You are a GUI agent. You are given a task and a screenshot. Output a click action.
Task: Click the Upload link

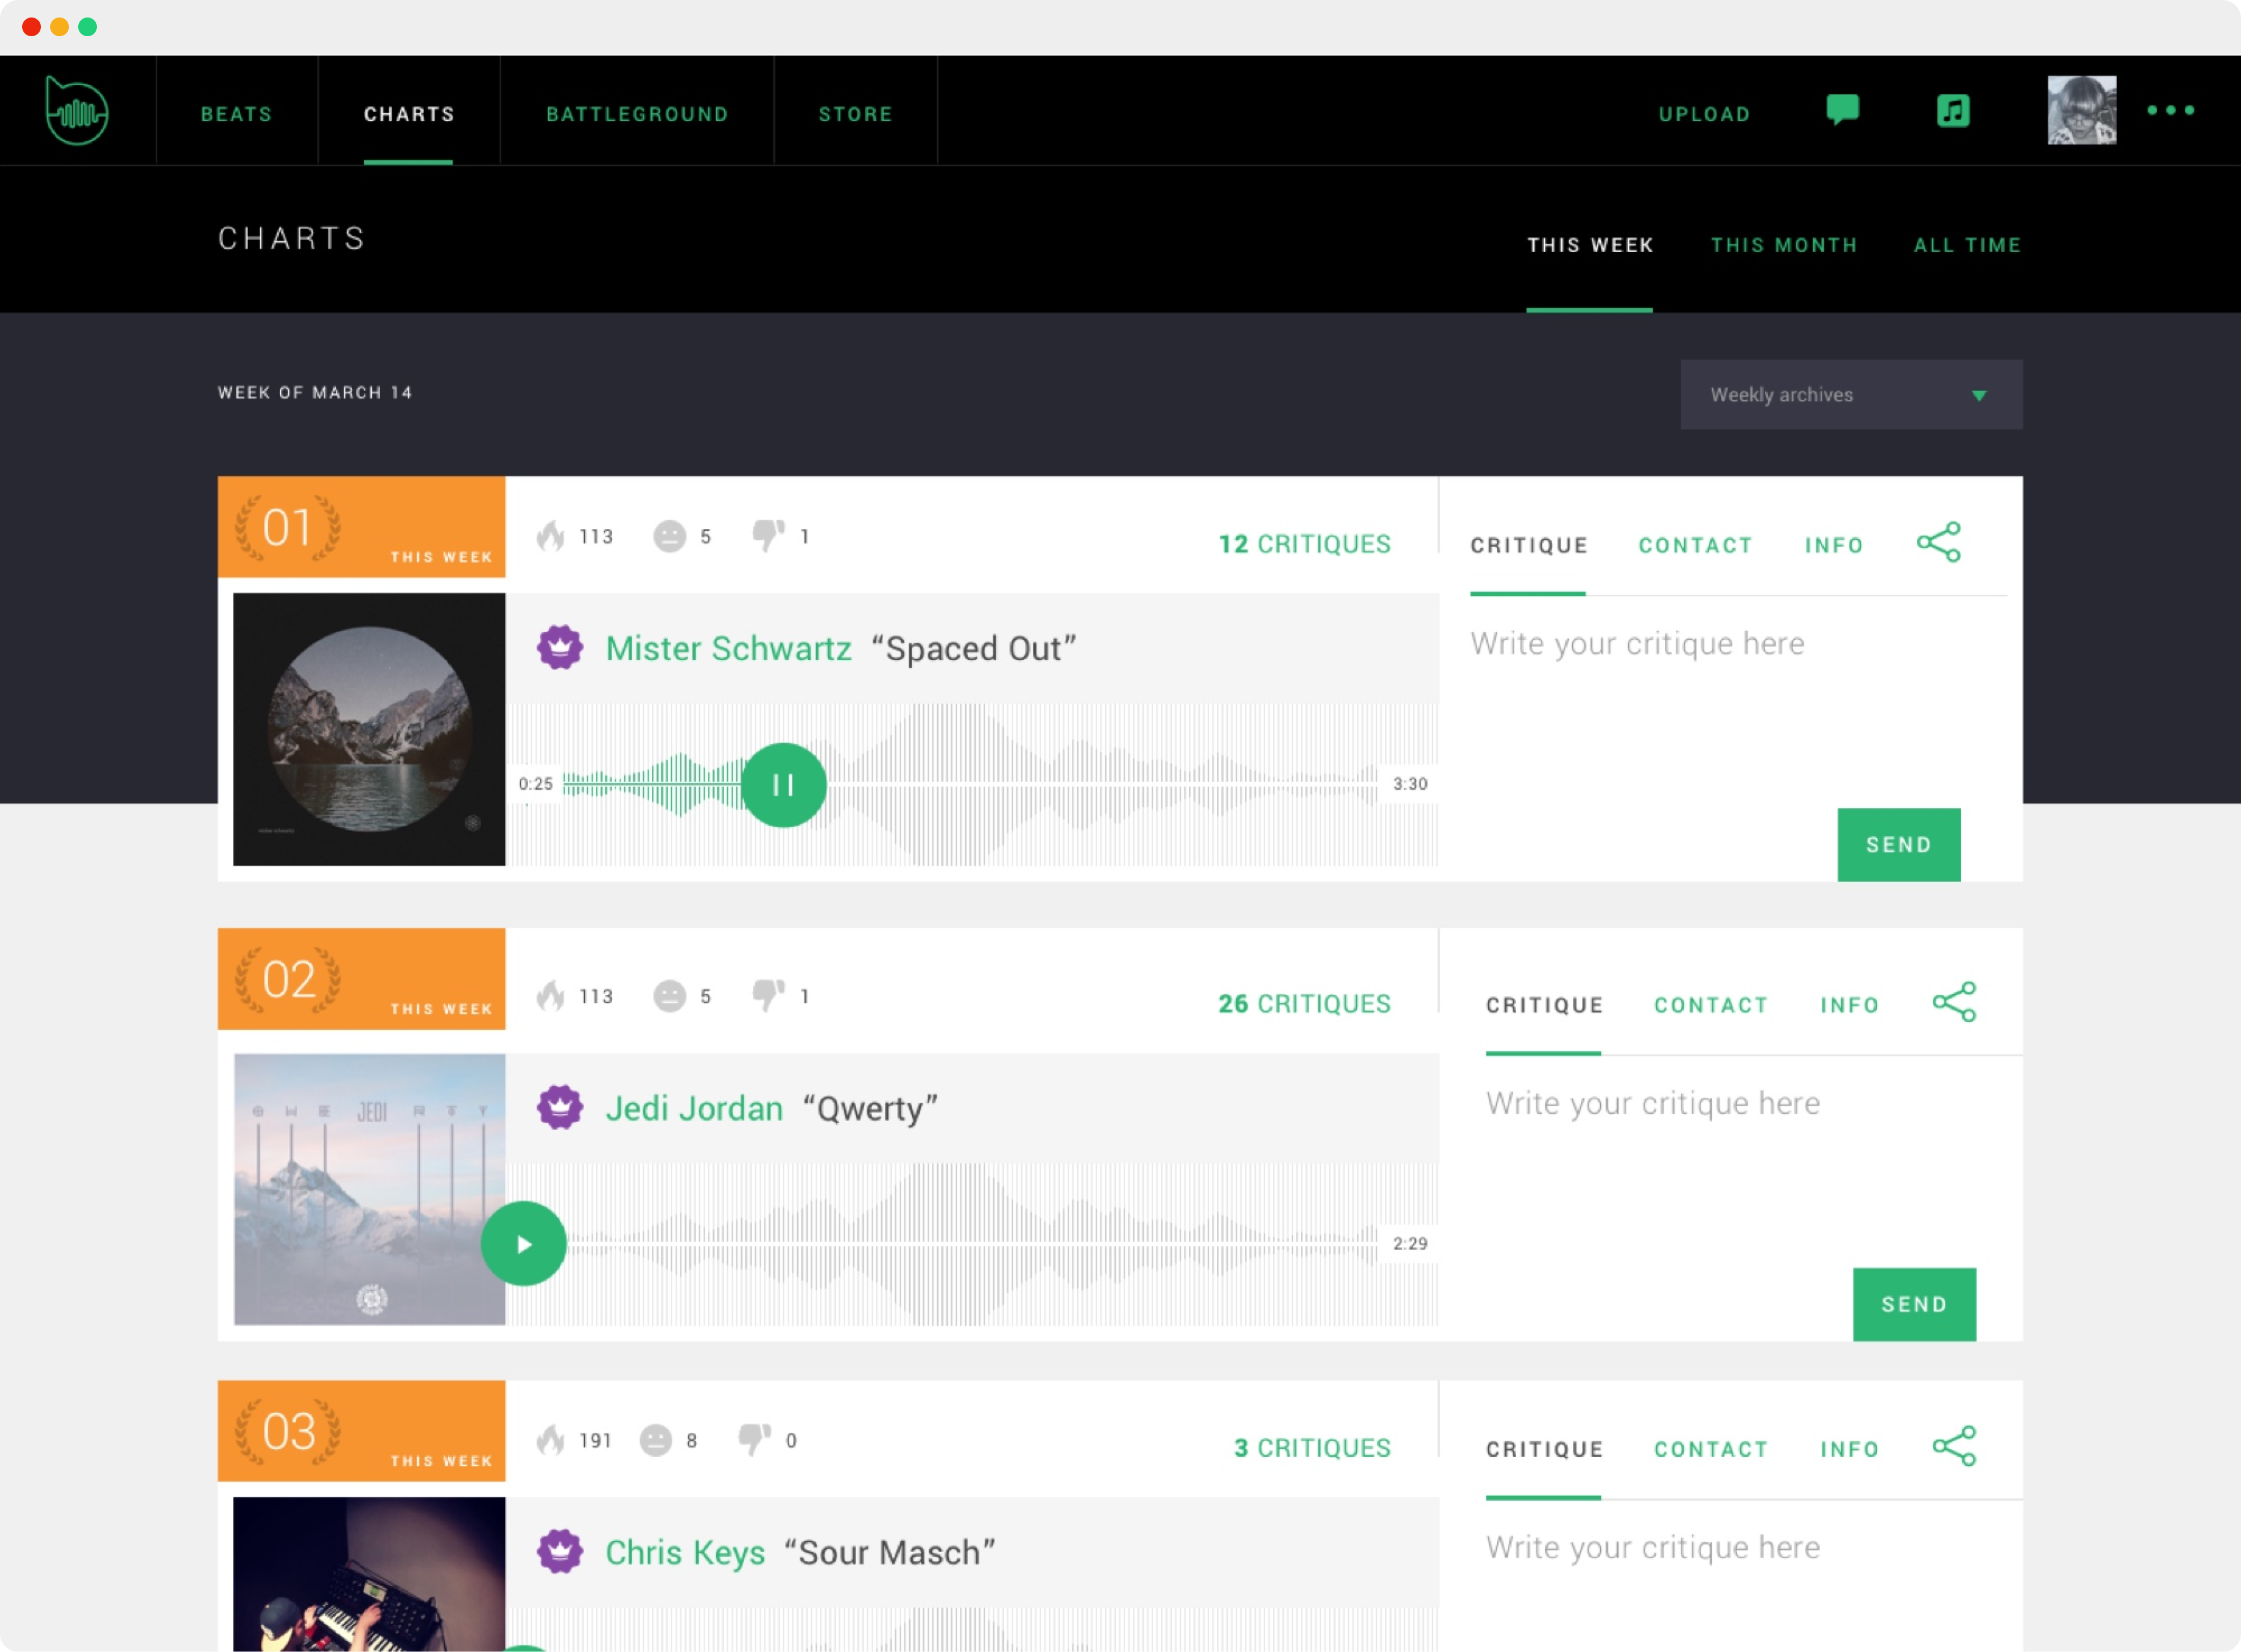(x=1704, y=114)
